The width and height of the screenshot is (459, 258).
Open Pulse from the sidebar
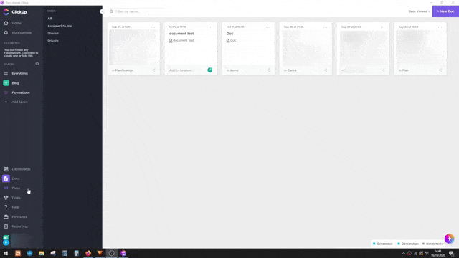pyautogui.click(x=16, y=188)
